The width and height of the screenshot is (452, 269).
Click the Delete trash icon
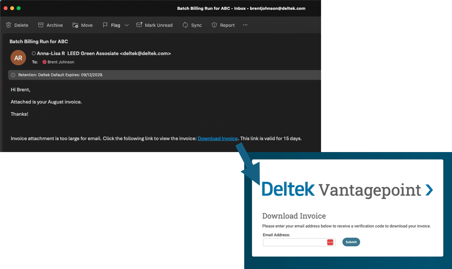(8, 25)
